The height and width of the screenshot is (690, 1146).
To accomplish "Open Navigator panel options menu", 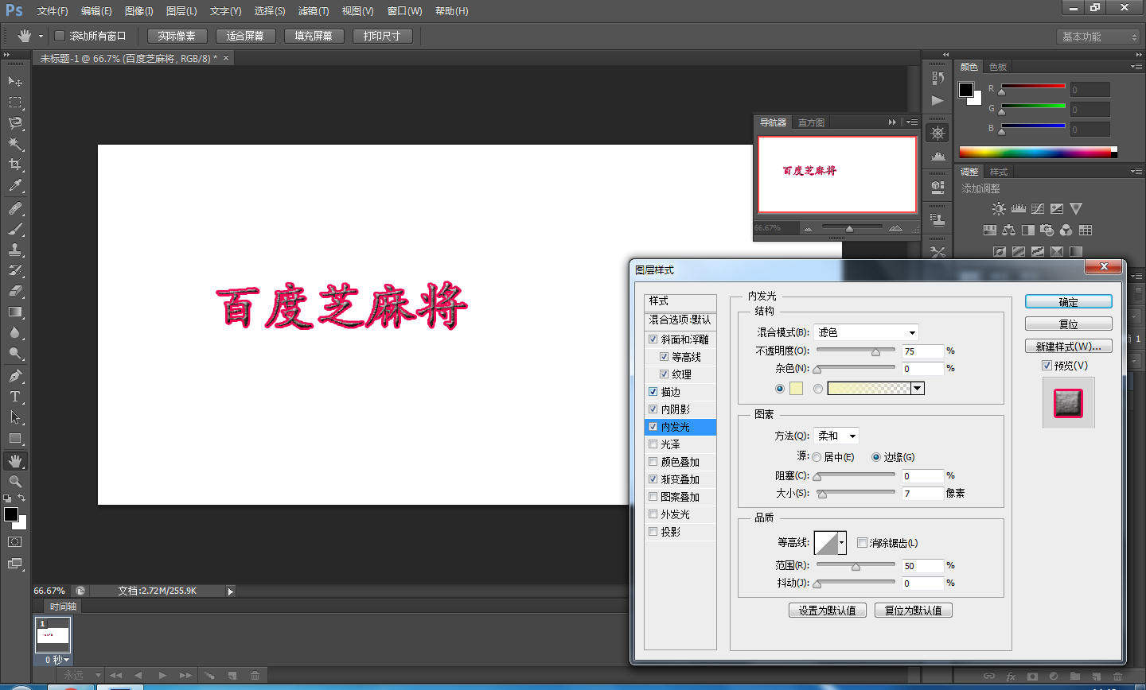I will 913,122.
